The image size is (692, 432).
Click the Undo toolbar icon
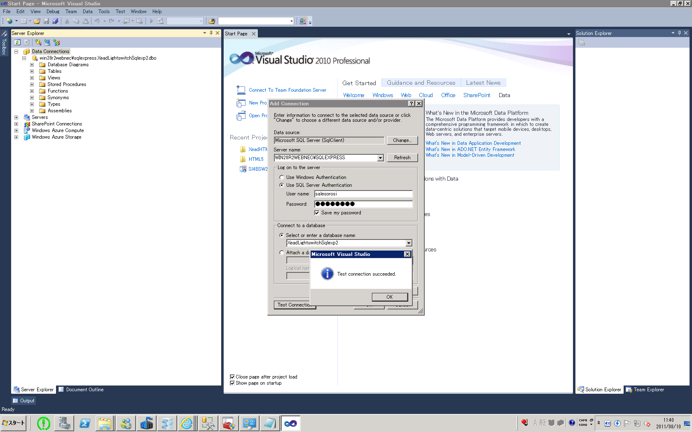(x=97, y=21)
